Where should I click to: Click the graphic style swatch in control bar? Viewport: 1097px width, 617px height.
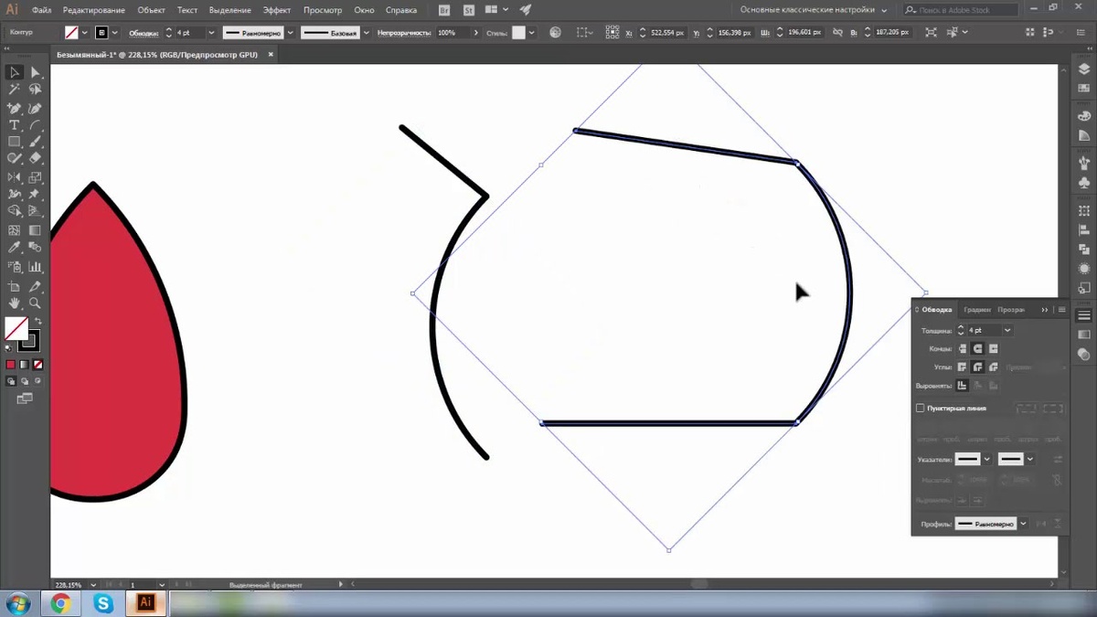pyautogui.click(x=518, y=32)
